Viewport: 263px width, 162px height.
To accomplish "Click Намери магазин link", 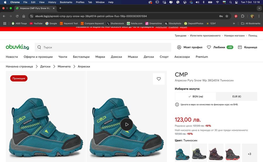I will pyautogui.click(x=234, y=36).
